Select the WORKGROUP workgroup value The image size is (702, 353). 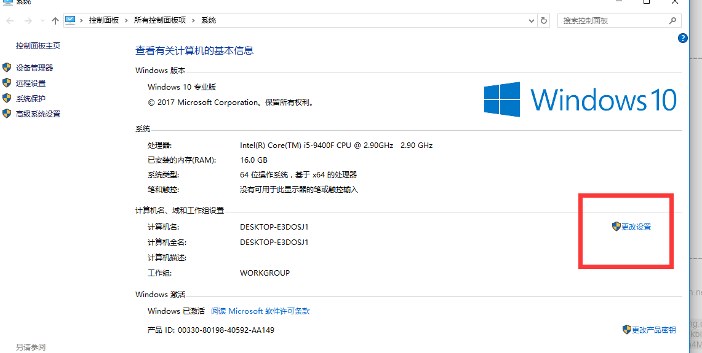pyautogui.click(x=265, y=273)
